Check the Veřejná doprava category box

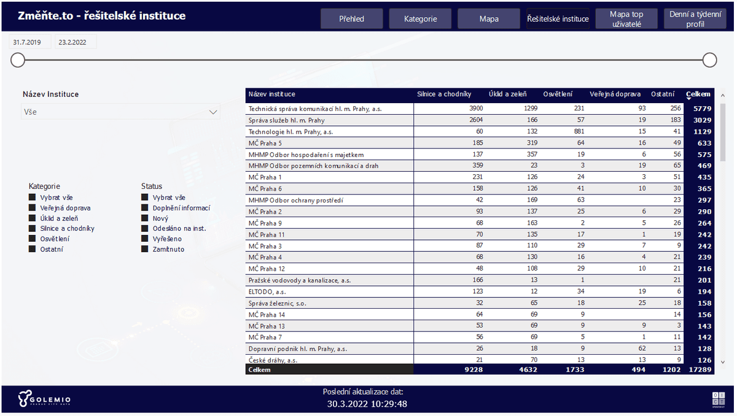tap(33, 208)
